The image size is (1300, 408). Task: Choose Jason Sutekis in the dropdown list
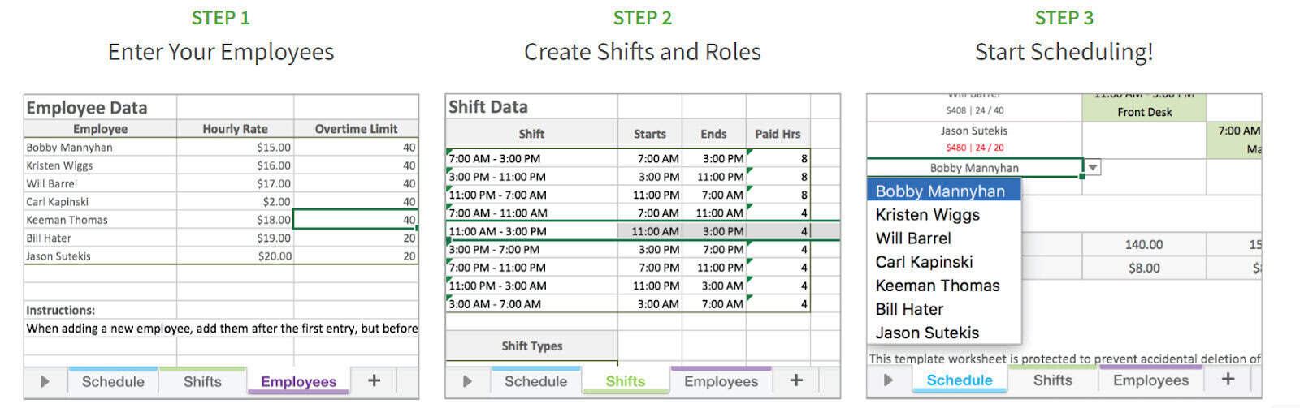(927, 333)
